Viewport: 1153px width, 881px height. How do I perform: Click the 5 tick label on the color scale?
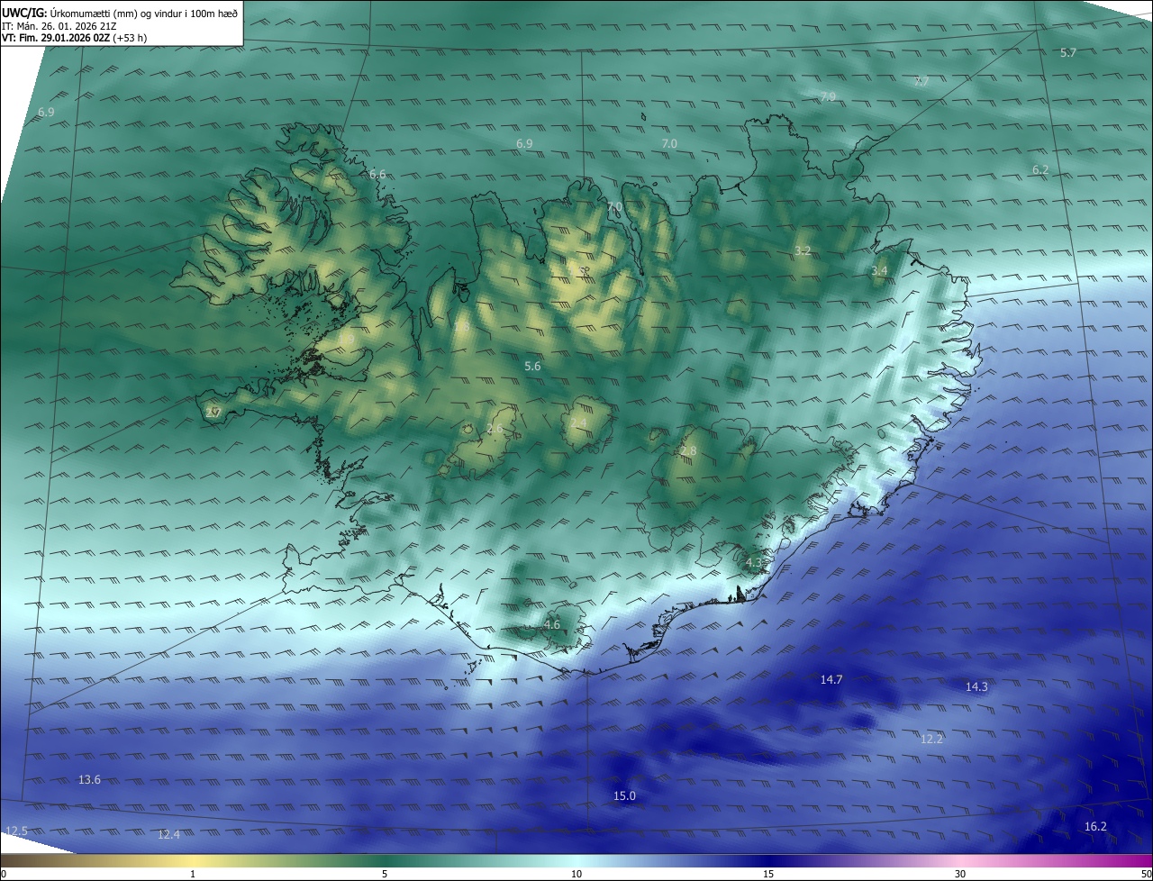(x=385, y=874)
